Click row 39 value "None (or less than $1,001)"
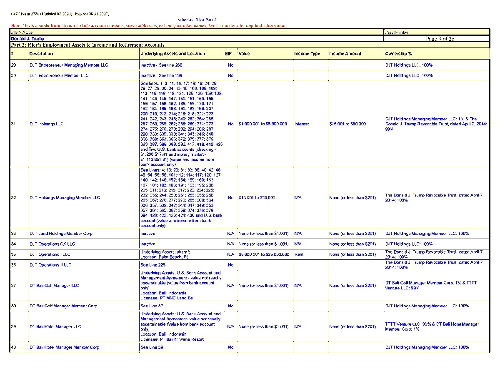500x386 pixels. coord(263,327)
